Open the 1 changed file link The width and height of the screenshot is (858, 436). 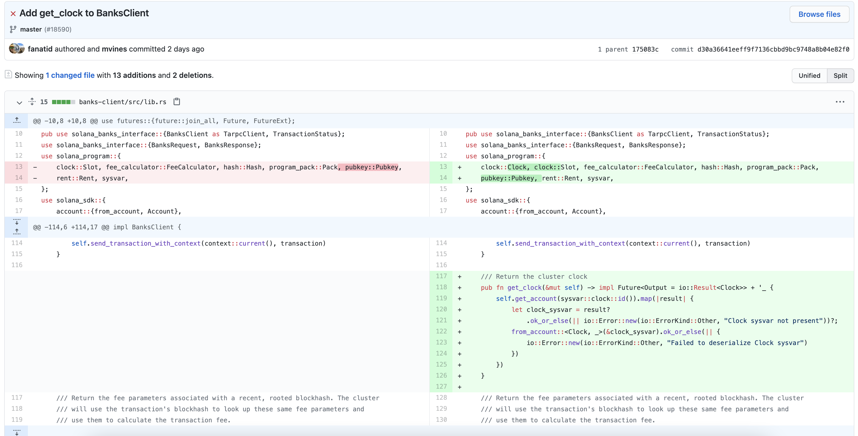(70, 75)
